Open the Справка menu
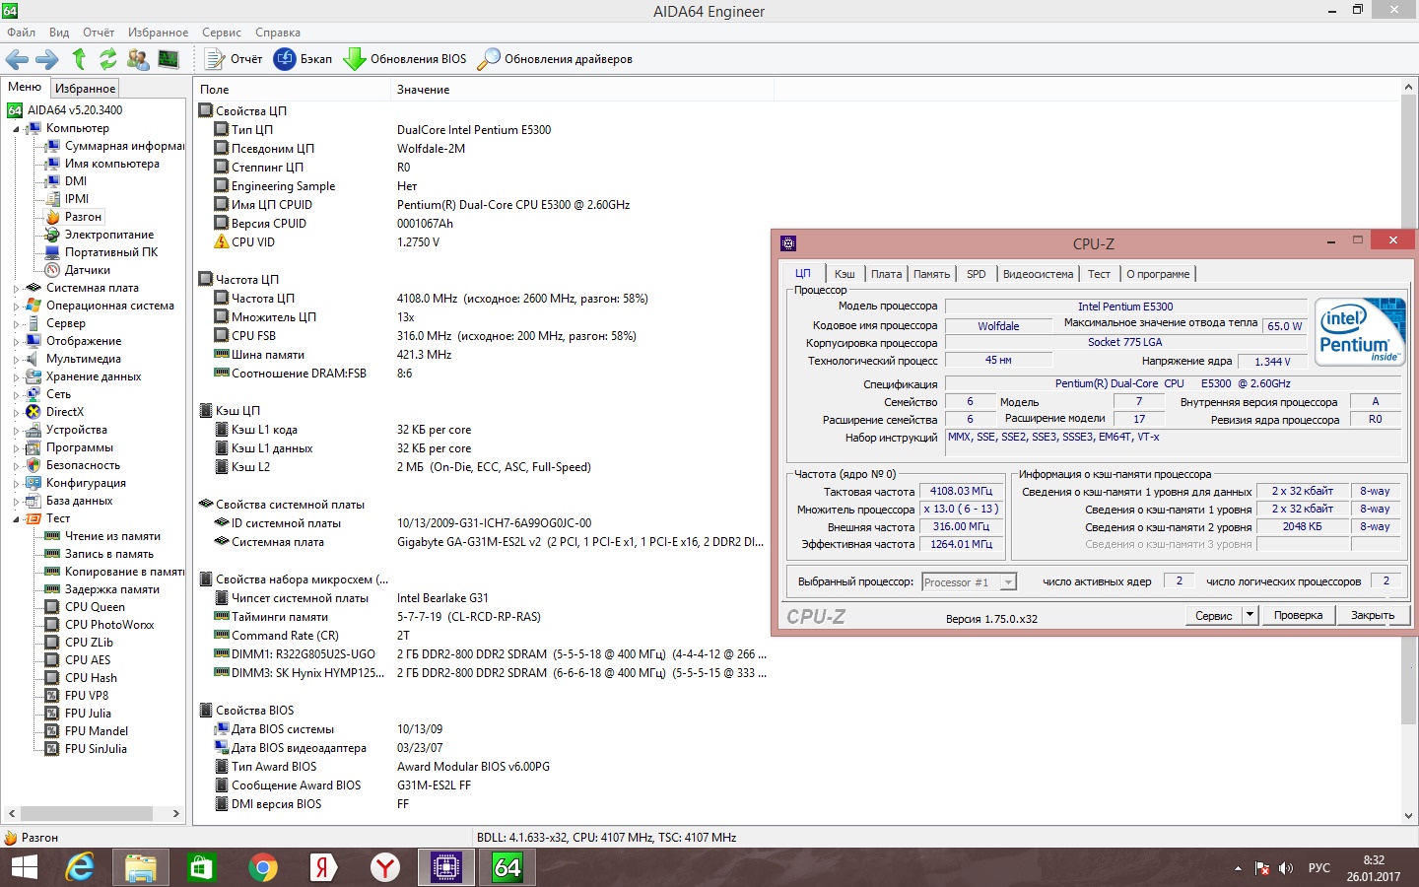The height and width of the screenshot is (887, 1419). (278, 33)
